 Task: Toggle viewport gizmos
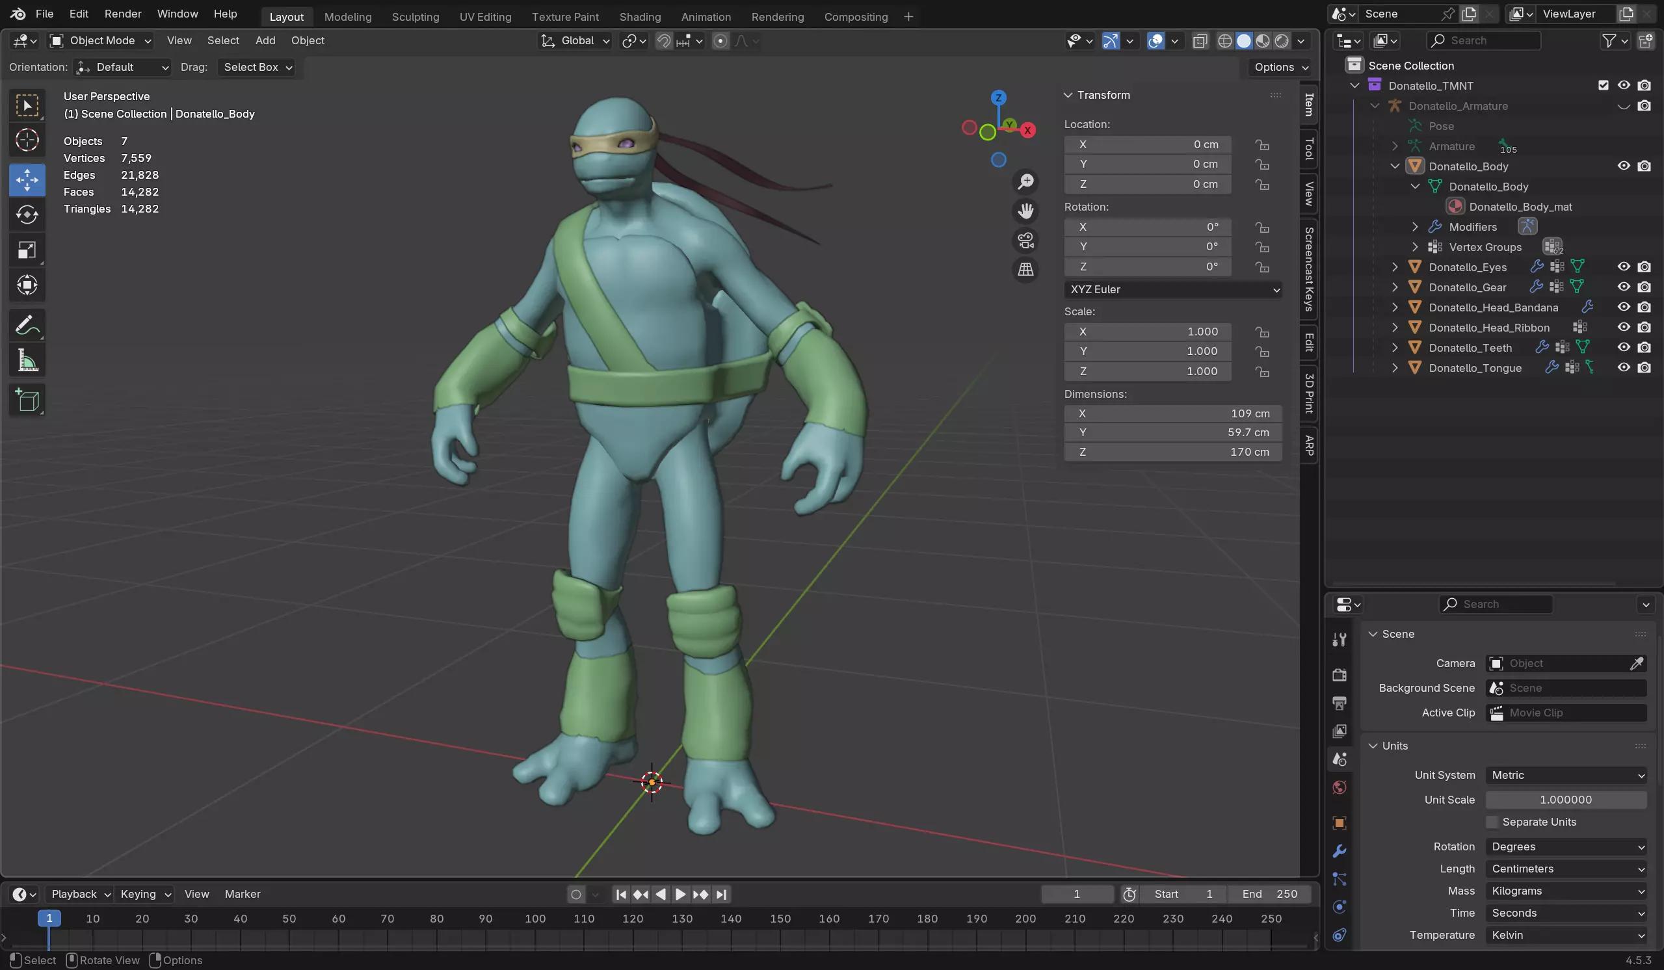tap(1111, 41)
